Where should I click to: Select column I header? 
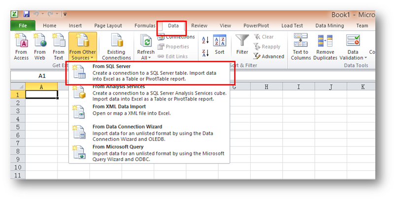click(298, 87)
